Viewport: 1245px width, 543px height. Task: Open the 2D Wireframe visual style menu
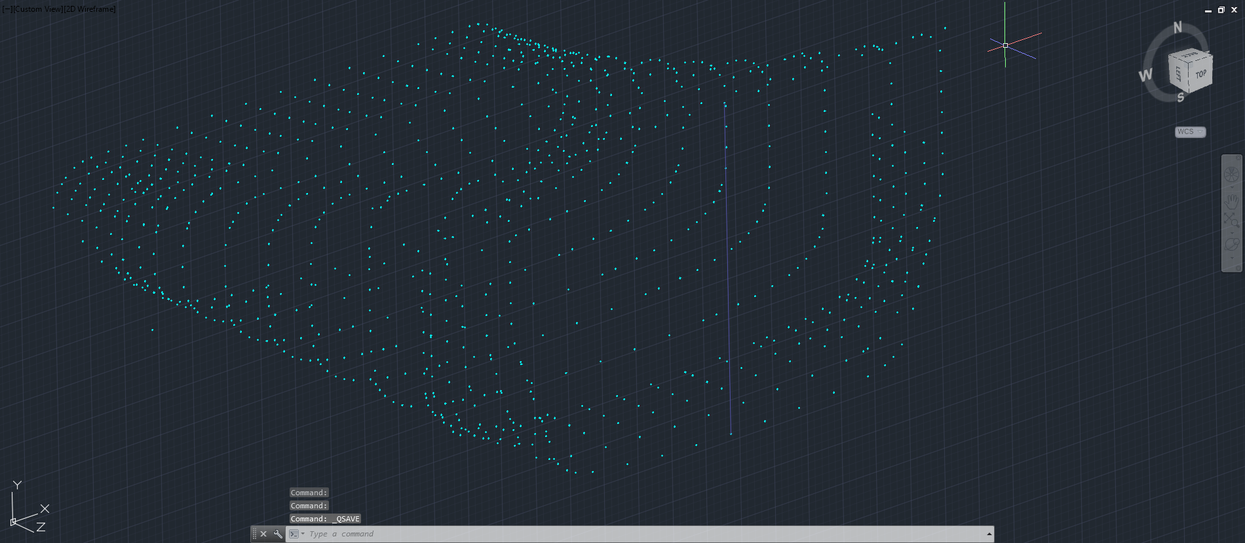(90, 9)
